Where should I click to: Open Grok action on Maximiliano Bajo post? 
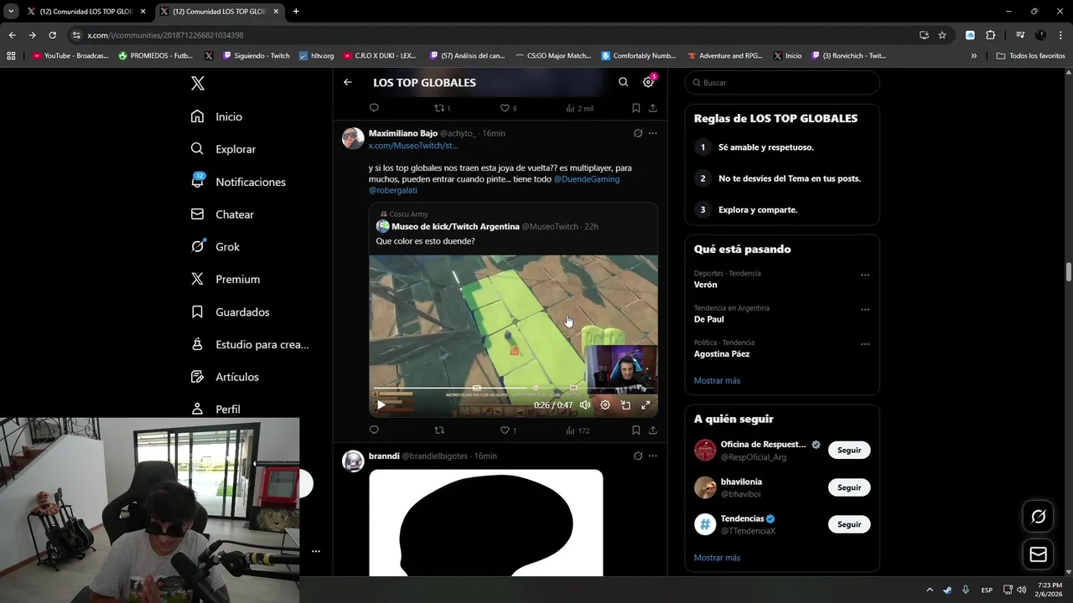[x=638, y=133]
